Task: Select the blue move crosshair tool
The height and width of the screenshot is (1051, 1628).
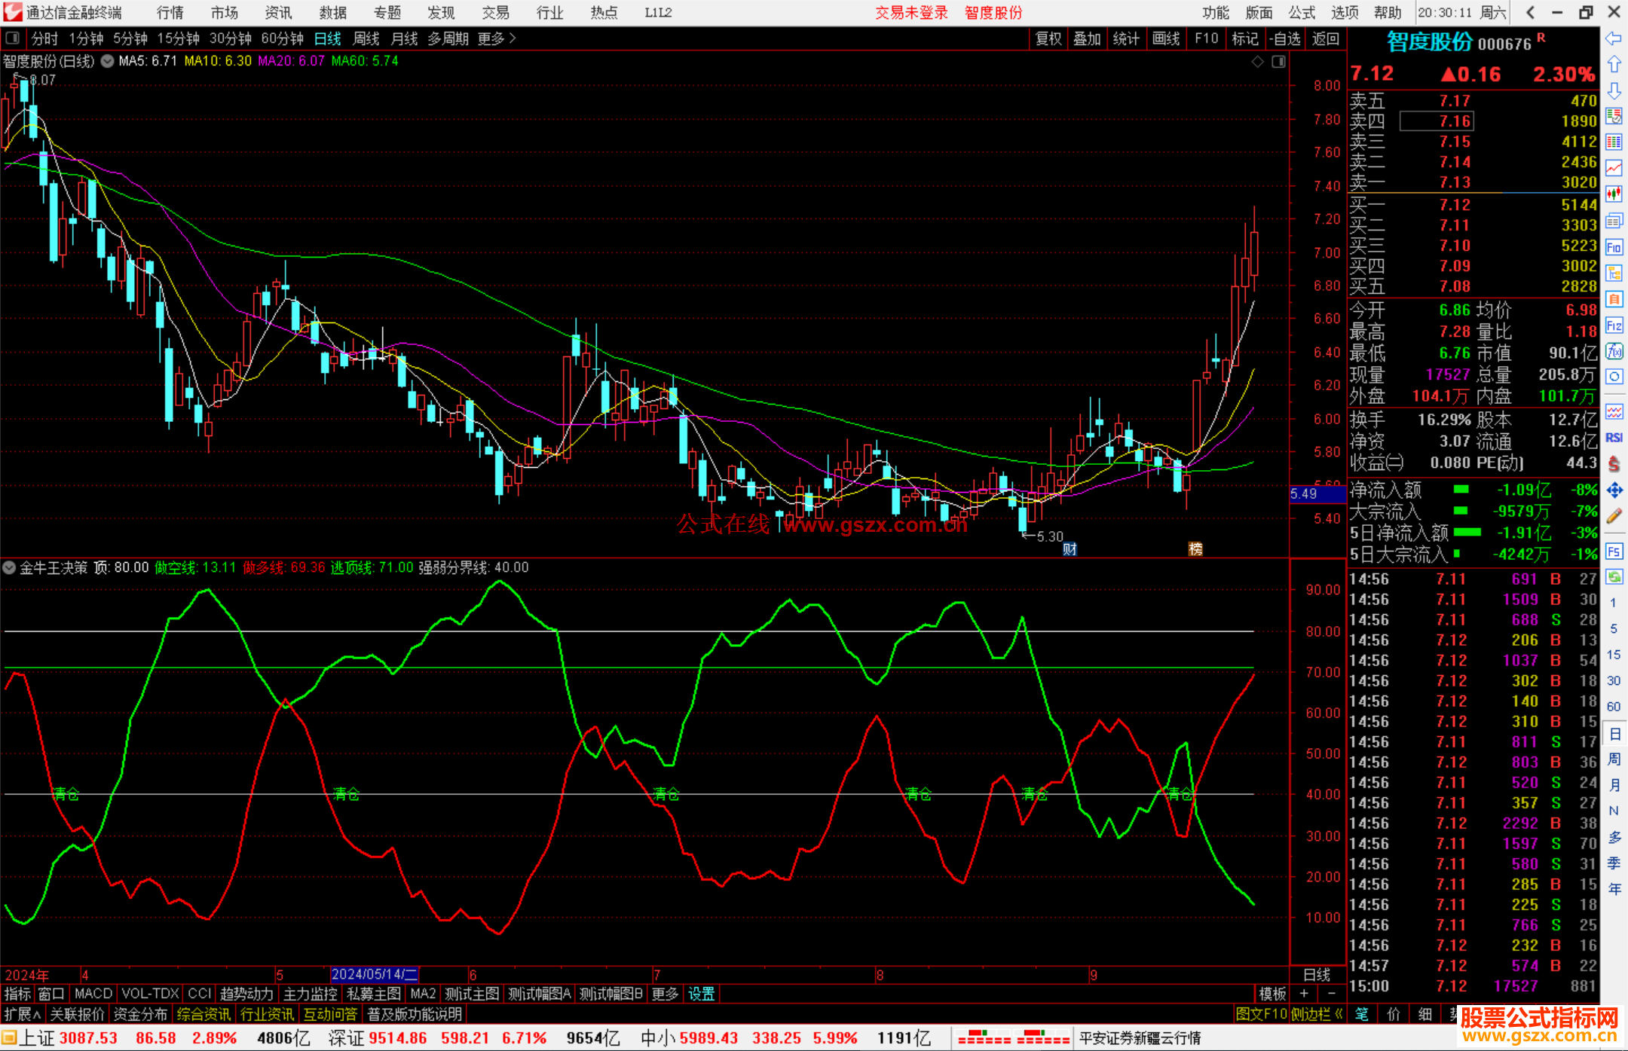Action: 1614,490
